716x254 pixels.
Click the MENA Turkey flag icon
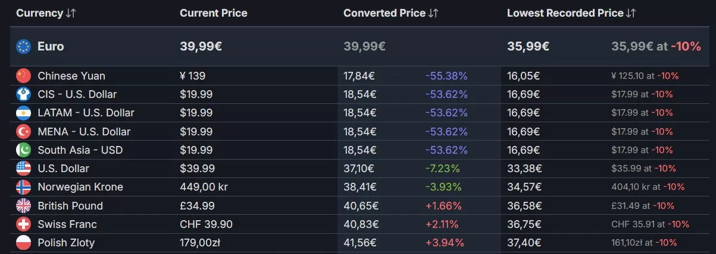[23, 131]
